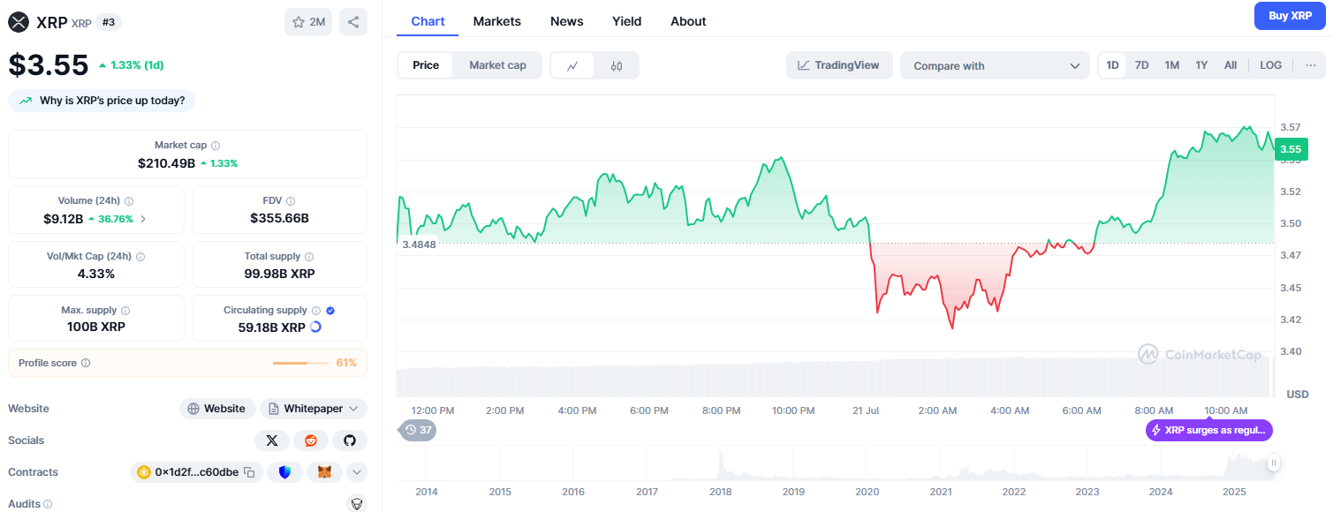Click the USD currency label on chart
The image size is (1333, 512).
[1297, 394]
